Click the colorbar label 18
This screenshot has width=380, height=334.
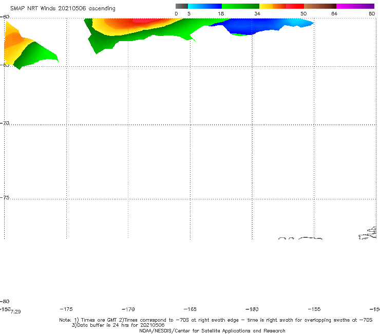(x=221, y=13)
